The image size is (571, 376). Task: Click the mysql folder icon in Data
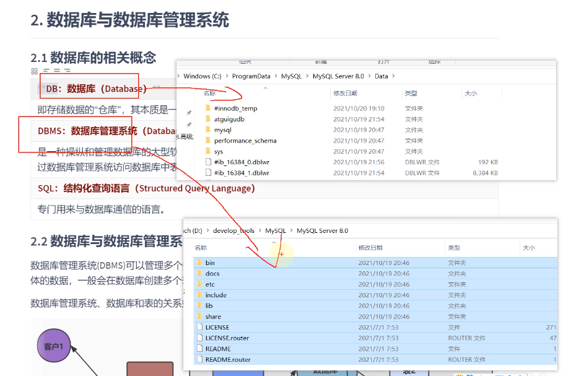pyautogui.click(x=208, y=129)
